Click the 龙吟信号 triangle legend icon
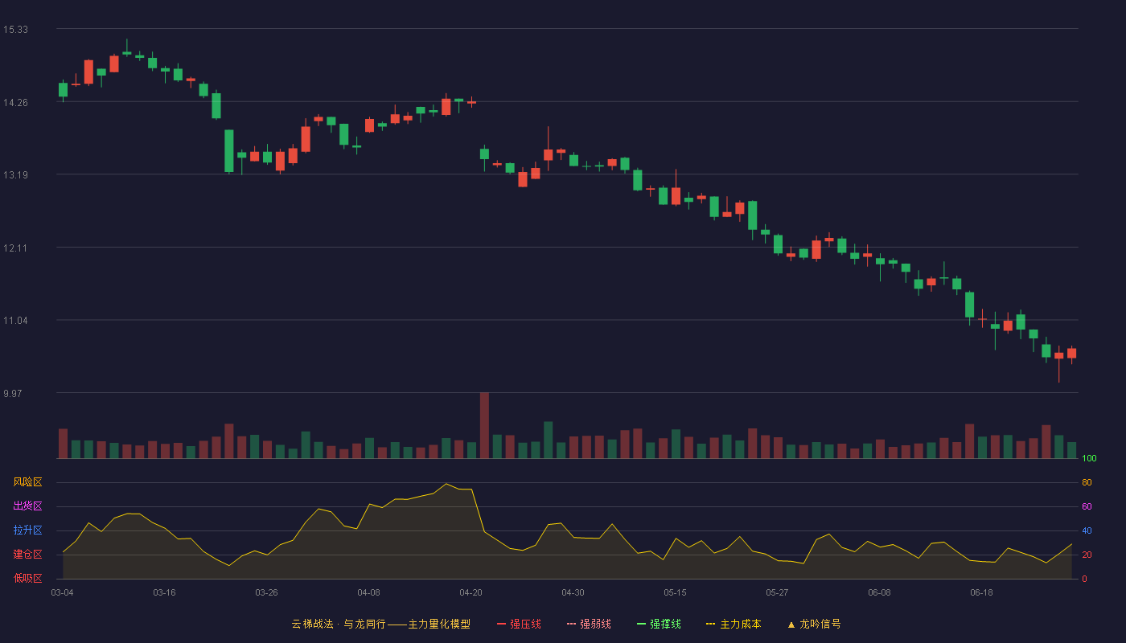1126x643 pixels. [791, 625]
